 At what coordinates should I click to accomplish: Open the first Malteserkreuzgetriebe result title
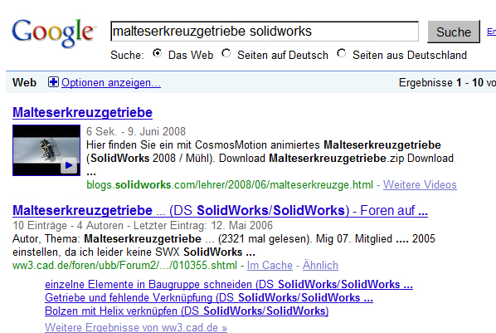[83, 112]
